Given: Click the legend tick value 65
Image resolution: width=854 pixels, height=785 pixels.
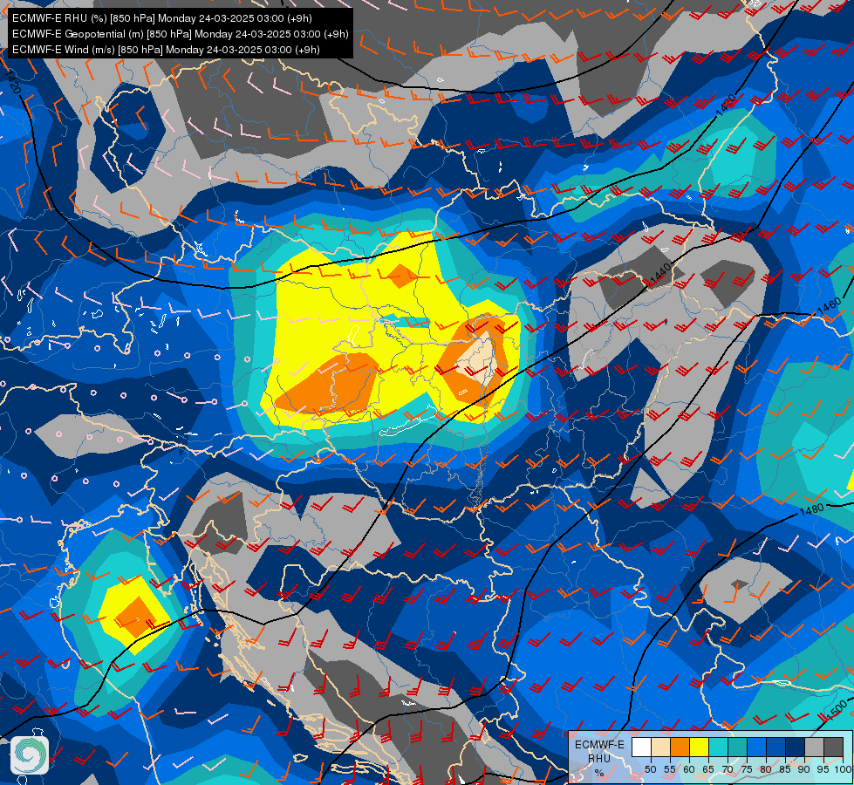Looking at the screenshot, I should point(708,769).
